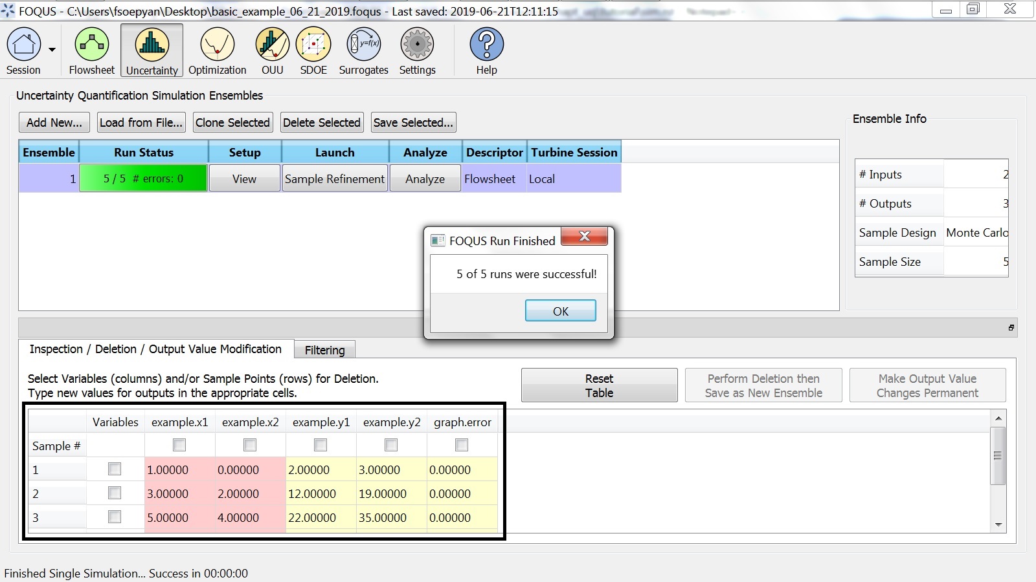Viewport: 1036px width, 582px height.
Task: Switch to the Filtering tab
Action: click(x=324, y=350)
